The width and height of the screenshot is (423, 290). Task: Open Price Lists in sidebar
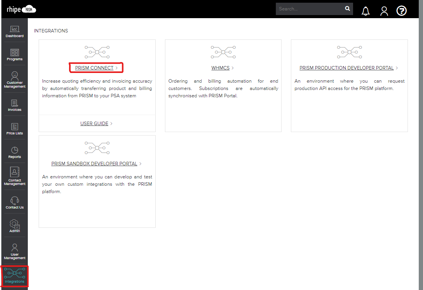pos(15,129)
